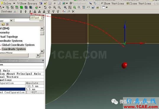Select the Edge selection filter
Viewport: 159px width, 109px height.
(12, 7)
